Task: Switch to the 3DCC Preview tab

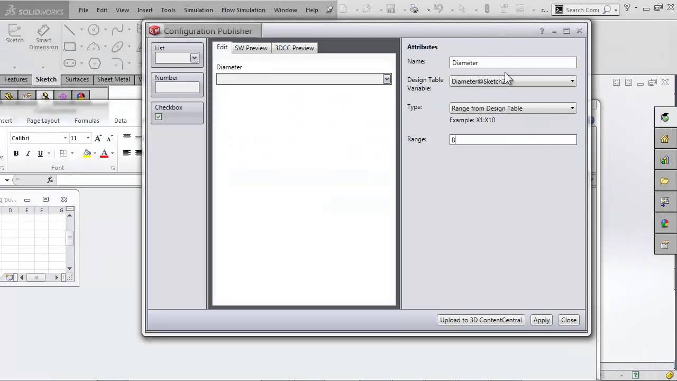Action: pos(294,48)
